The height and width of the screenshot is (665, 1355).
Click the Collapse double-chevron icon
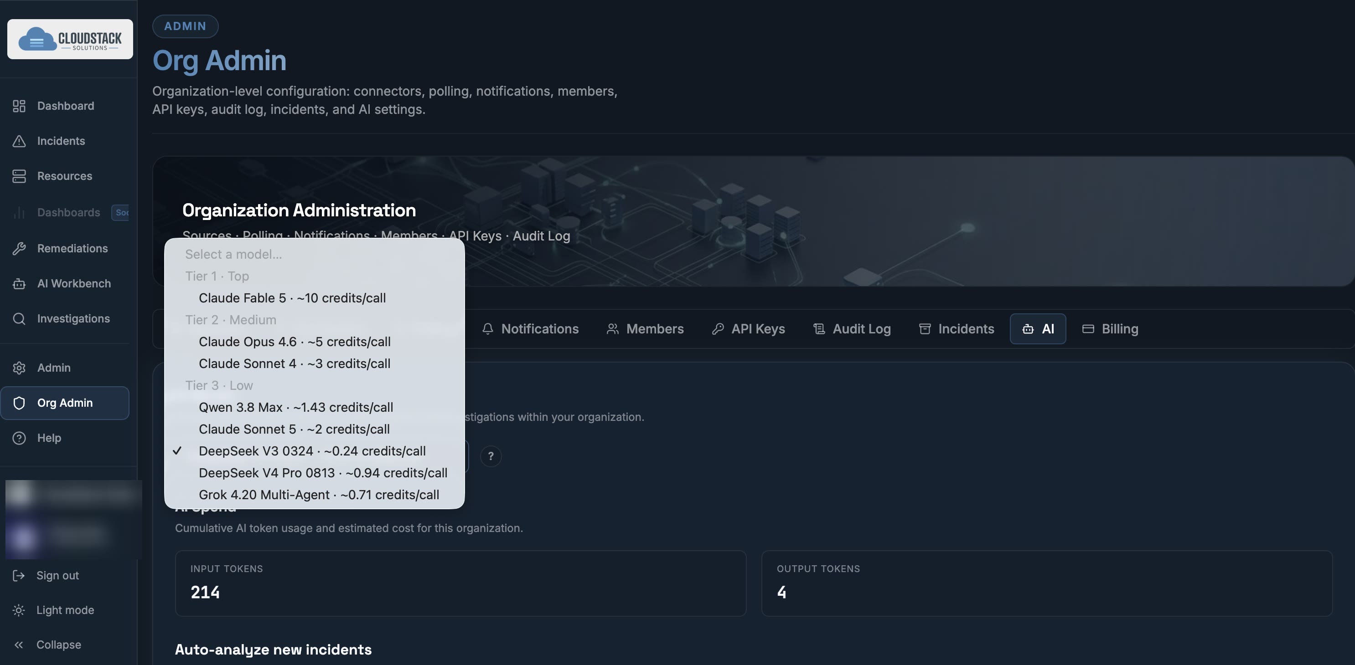pyautogui.click(x=18, y=645)
